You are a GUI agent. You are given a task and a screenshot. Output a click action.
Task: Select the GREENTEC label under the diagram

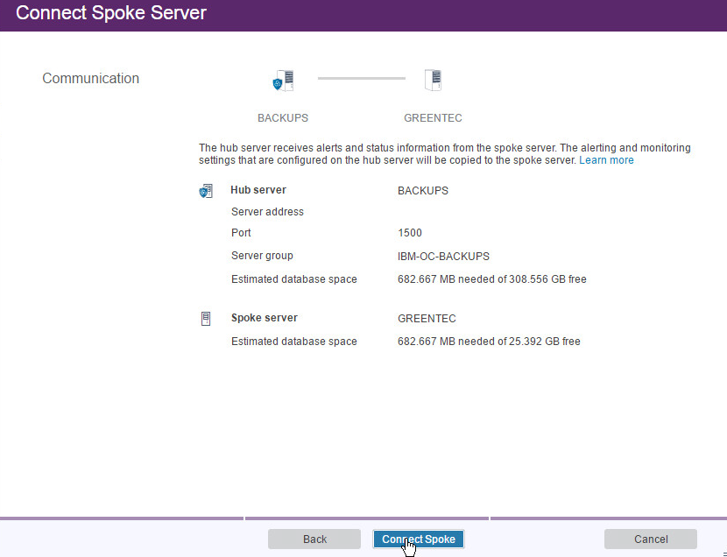(433, 118)
